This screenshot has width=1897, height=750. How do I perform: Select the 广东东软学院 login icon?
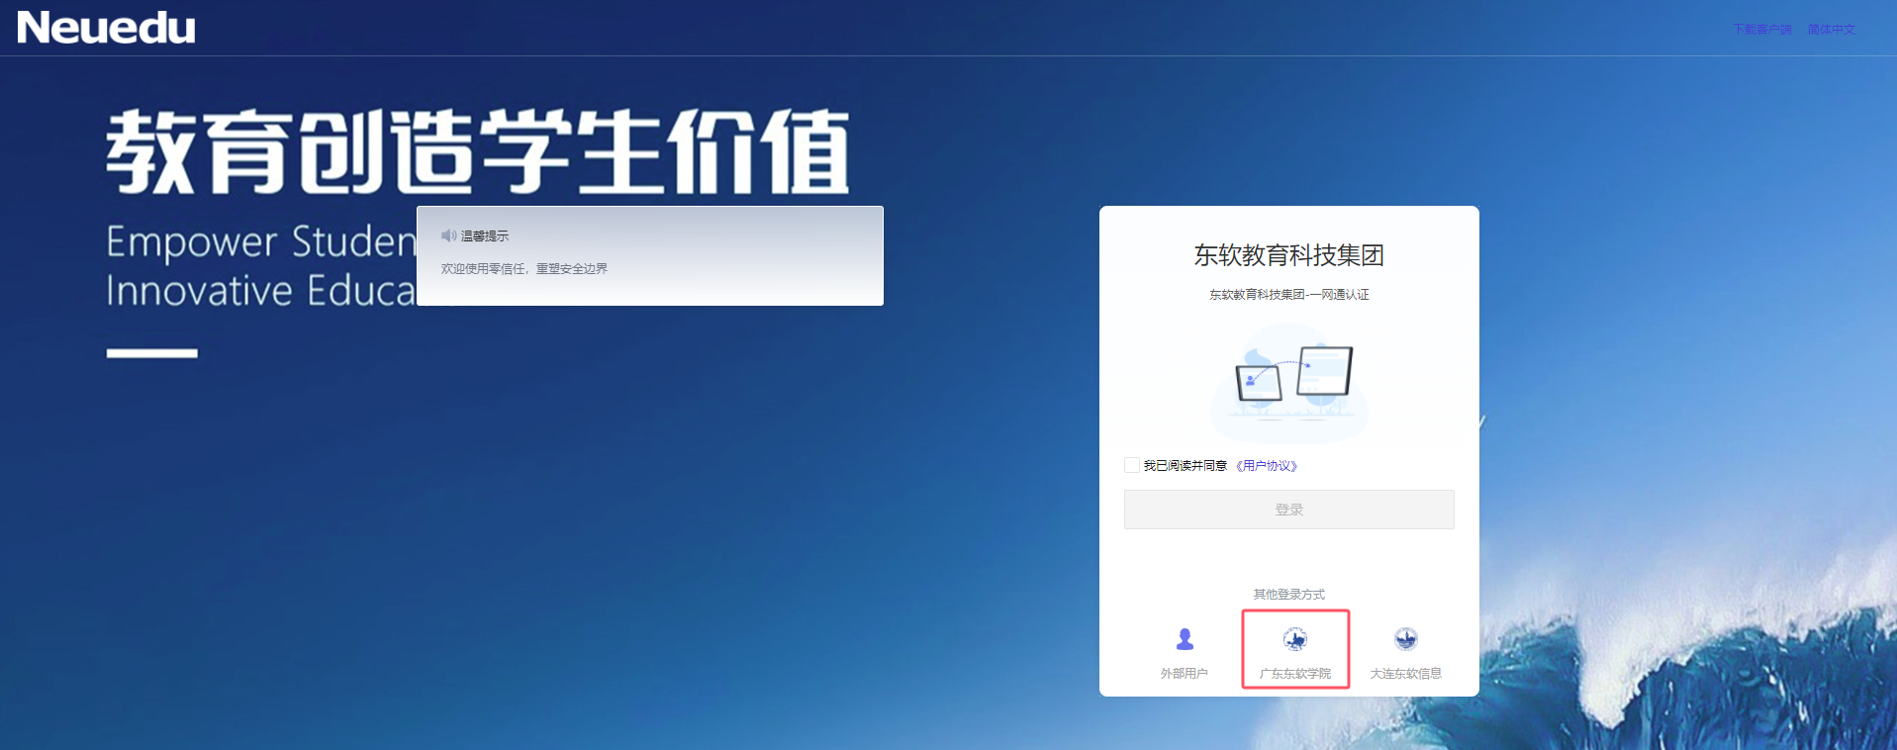click(1295, 639)
